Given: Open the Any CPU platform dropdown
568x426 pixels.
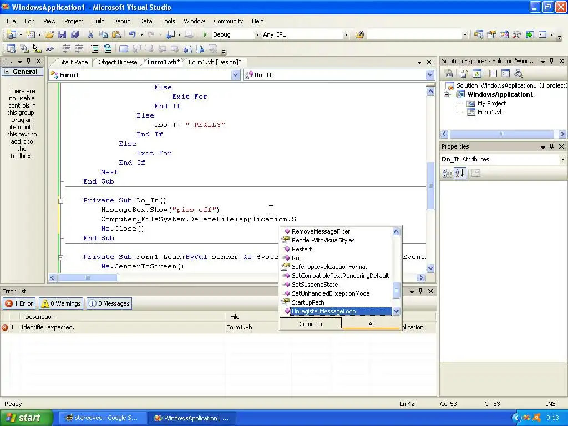Looking at the screenshot, I should click(346, 35).
